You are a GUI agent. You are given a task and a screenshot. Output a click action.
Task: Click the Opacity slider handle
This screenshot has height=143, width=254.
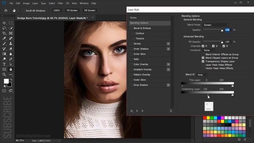(x=222, y=30)
